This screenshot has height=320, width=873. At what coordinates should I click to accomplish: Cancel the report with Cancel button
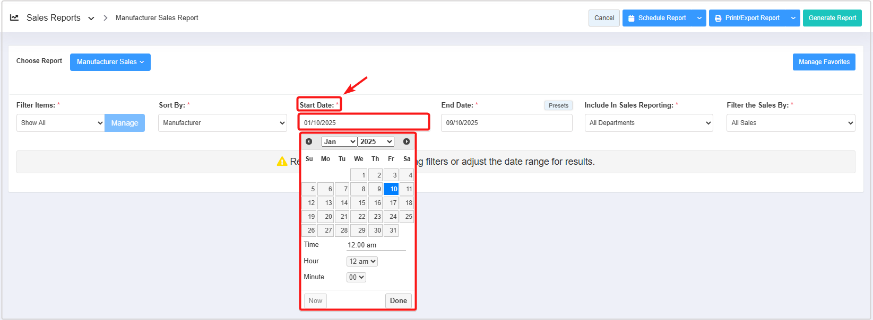tap(604, 18)
